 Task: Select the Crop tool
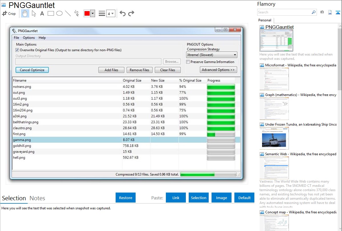pyautogui.click(x=9, y=13)
